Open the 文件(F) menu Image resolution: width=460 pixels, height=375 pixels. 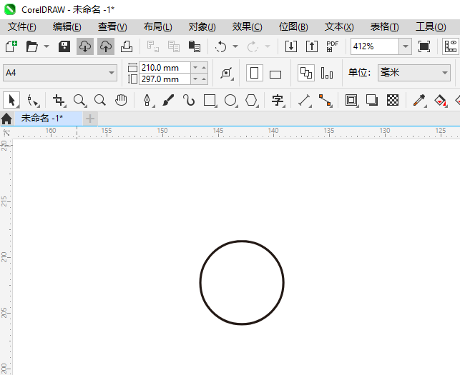[x=22, y=27]
